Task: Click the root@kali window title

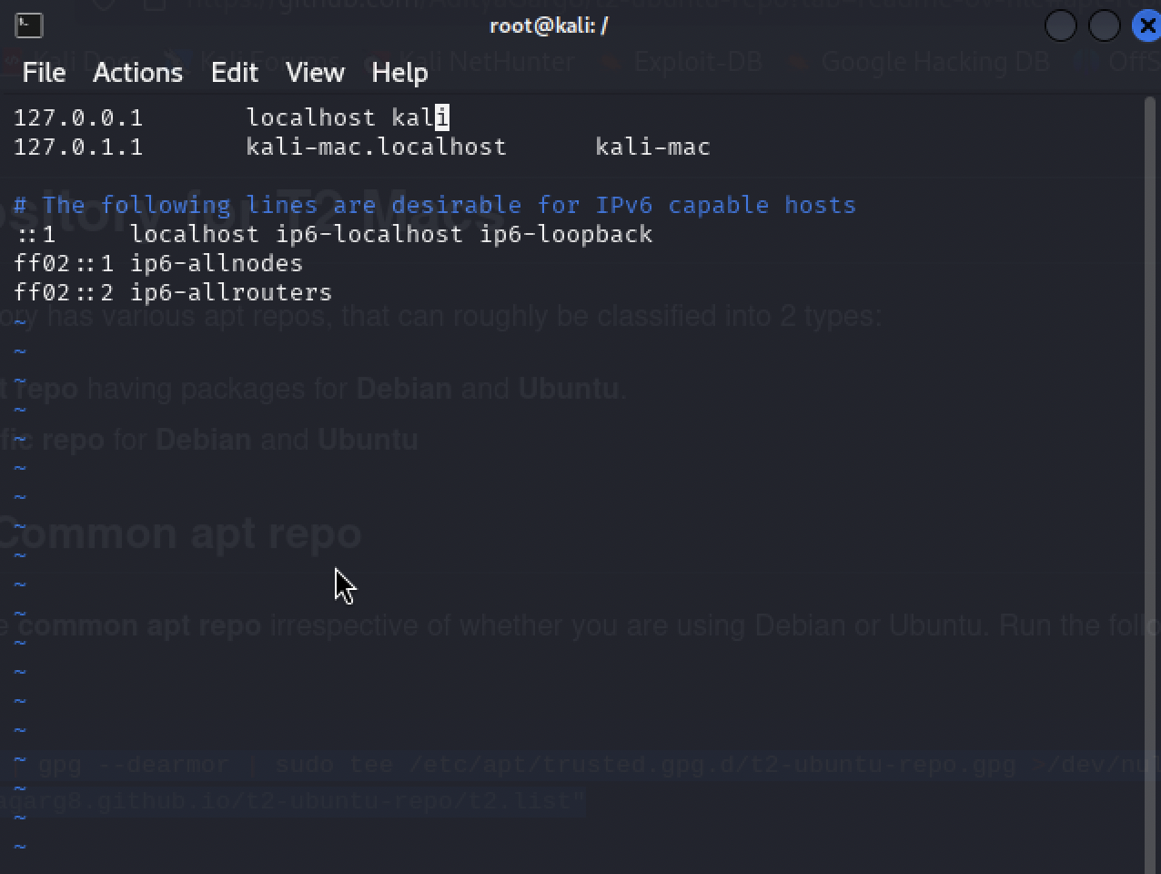Action: point(549,25)
